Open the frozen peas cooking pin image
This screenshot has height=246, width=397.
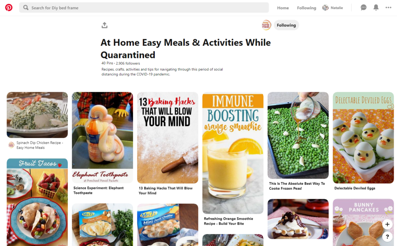(x=298, y=136)
